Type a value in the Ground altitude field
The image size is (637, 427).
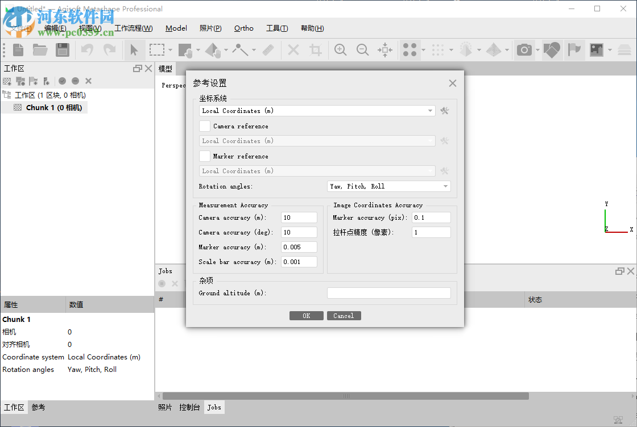tap(389, 292)
